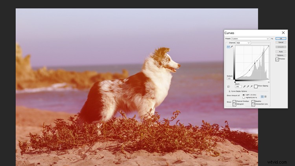Click the on-image targeted adjustment hand tool
This screenshot has height=166, width=295.
[229, 87]
